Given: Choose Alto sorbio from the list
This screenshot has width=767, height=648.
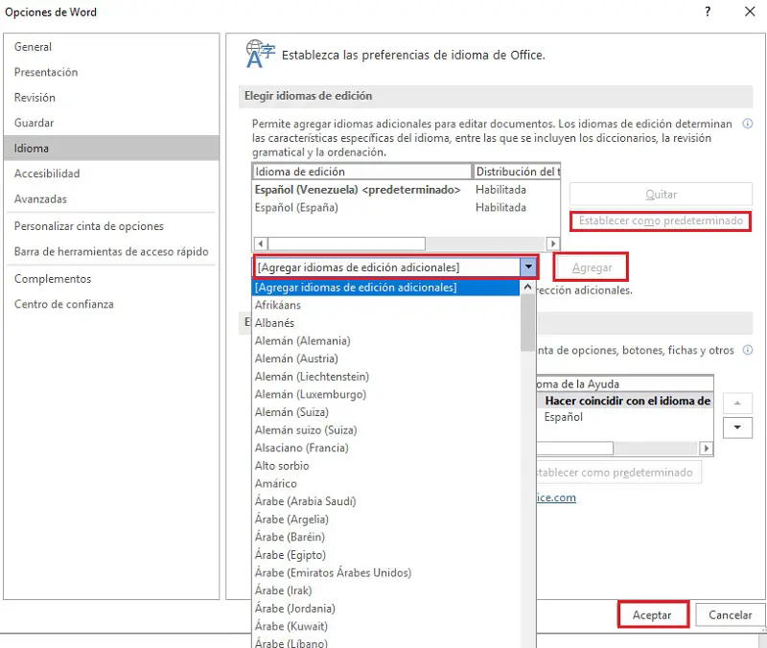Looking at the screenshot, I should pos(385,466).
